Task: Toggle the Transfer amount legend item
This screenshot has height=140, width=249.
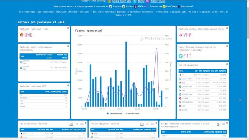Action: pyautogui.click(x=114, y=114)
